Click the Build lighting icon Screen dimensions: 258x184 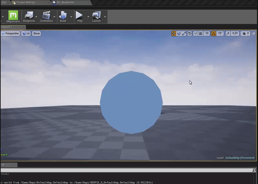click(63, 16)
